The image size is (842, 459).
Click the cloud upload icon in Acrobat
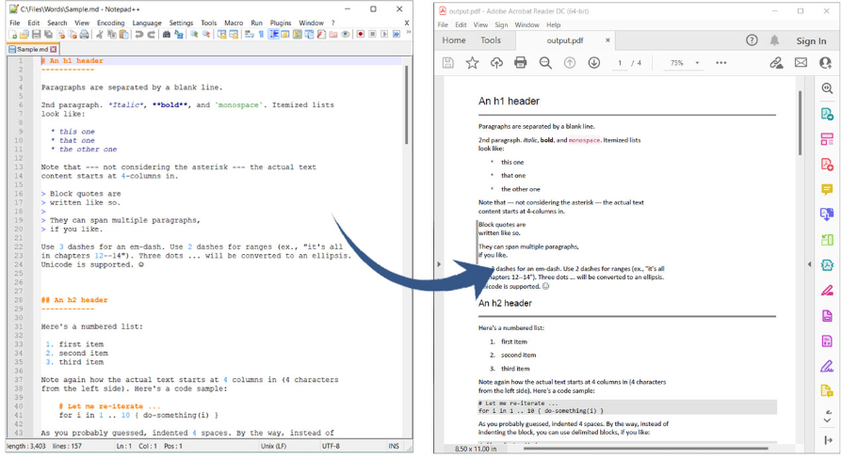[x=496, y=63]
